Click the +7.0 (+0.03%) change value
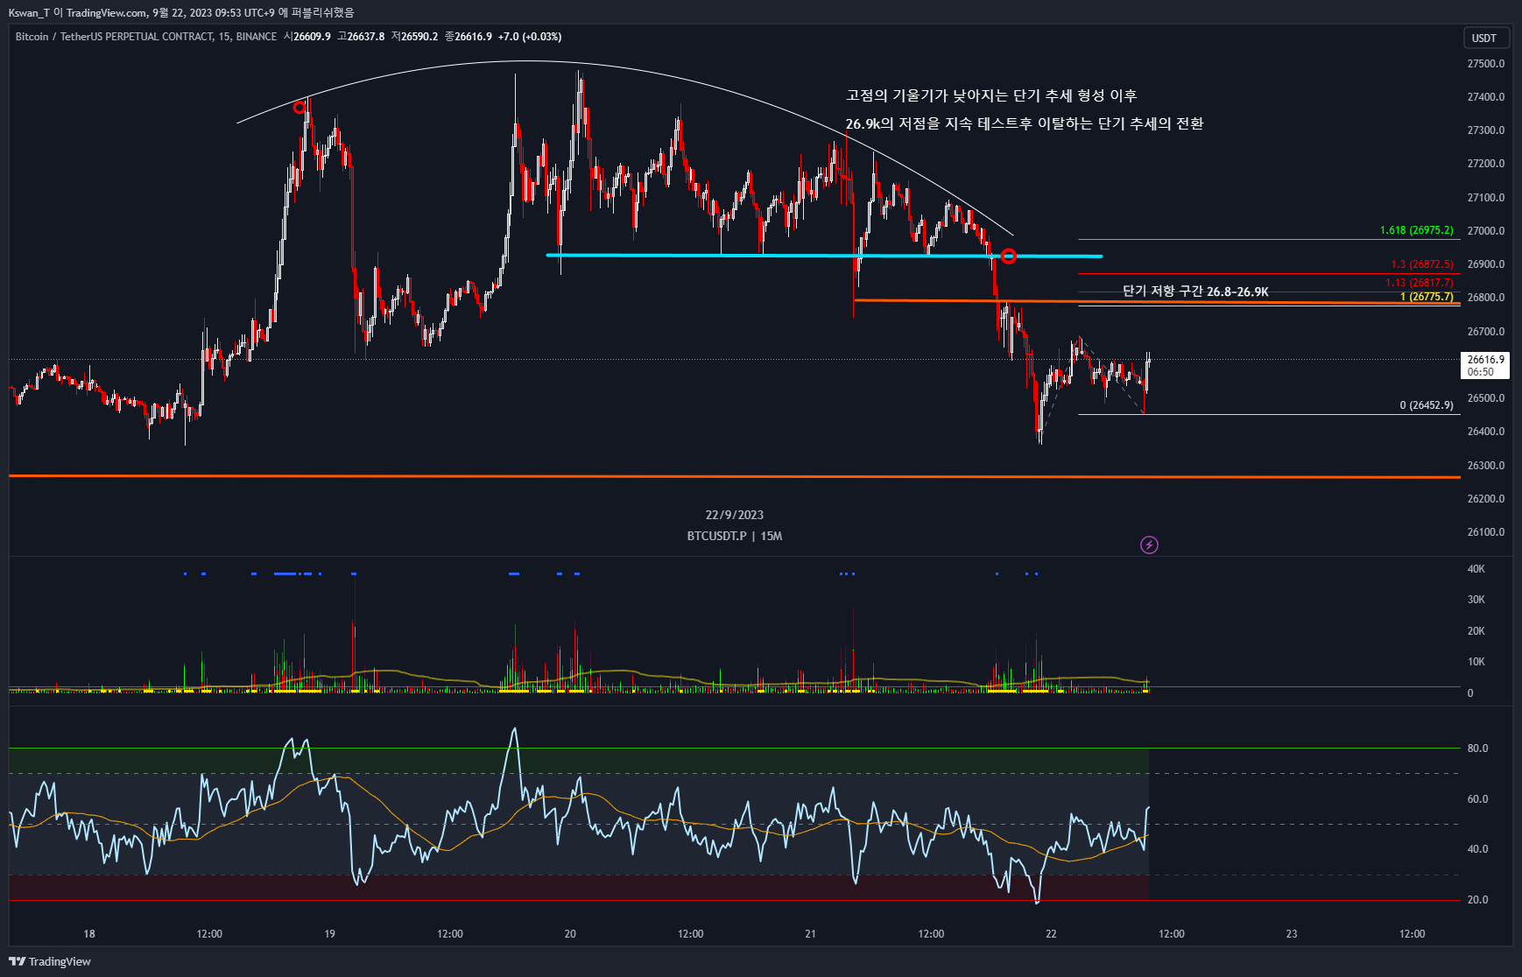This screenshot has height=977, width=1522. (530, 37)
